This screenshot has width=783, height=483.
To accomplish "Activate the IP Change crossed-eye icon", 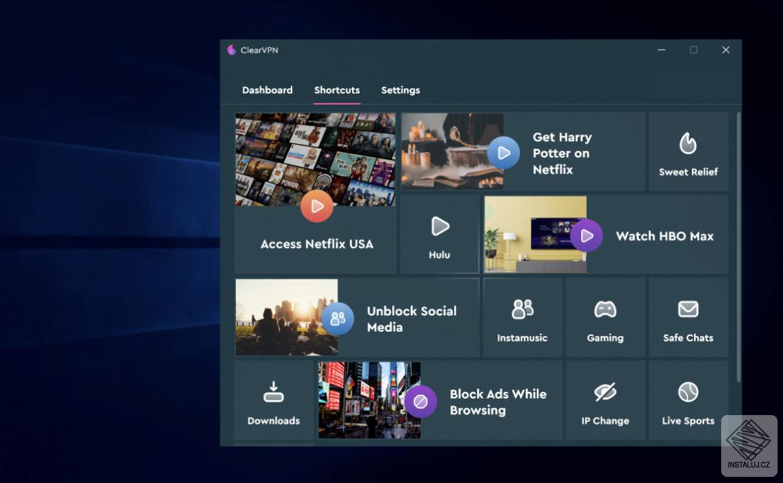I will (605, 392).
